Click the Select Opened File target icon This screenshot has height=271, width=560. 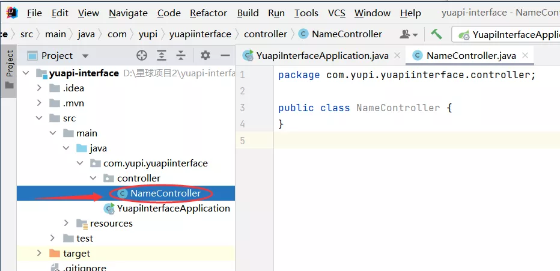142,55
